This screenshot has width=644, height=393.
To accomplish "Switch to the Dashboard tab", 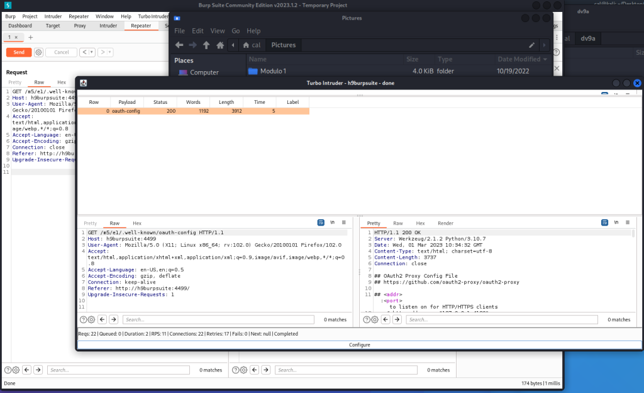I will pos(20,25).
